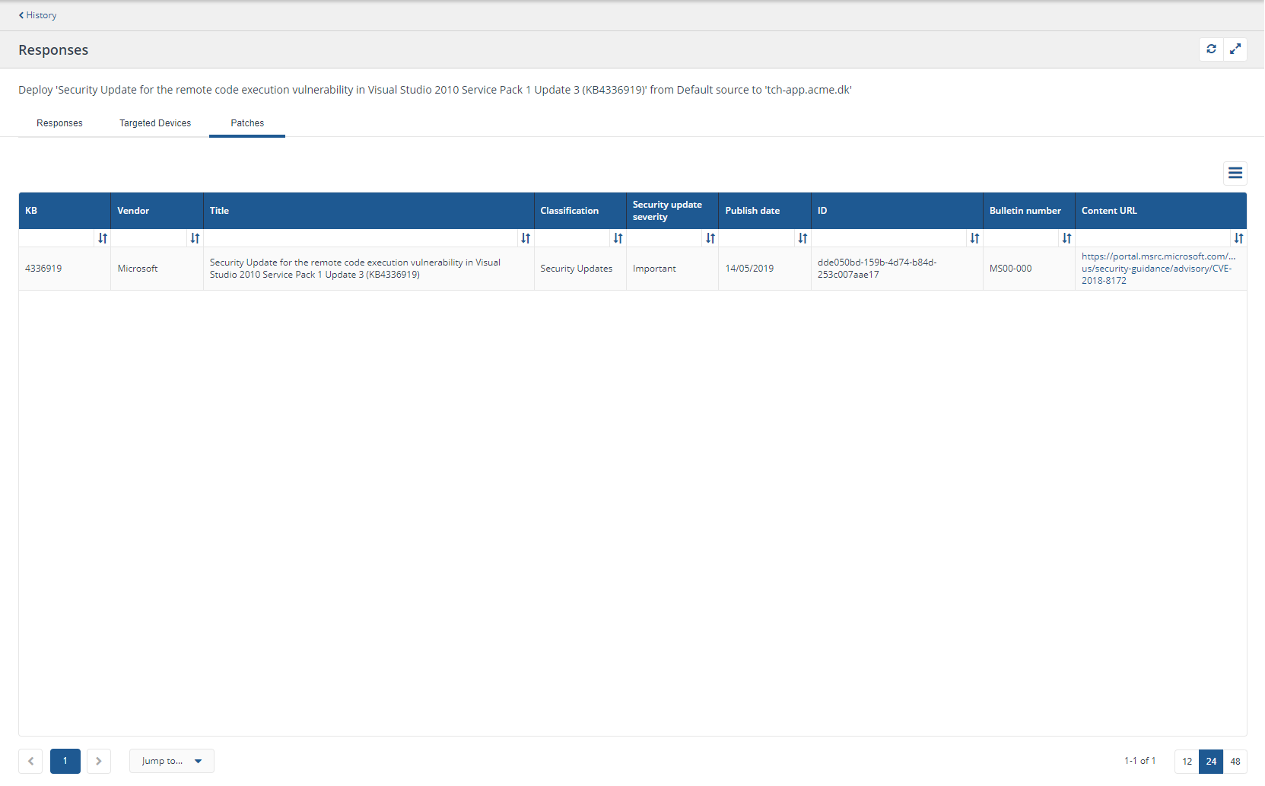Select KB cell 4336919
This screenshot has height=786, width=1265.
click(x=65, y=269)
